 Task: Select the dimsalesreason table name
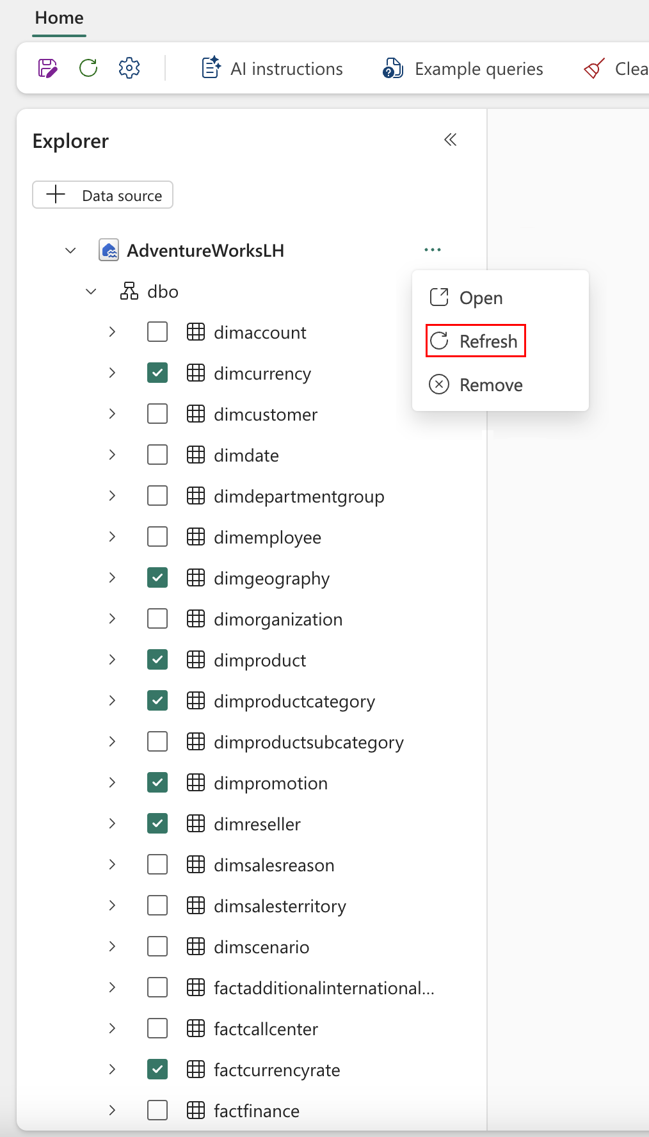click(274, 865)
